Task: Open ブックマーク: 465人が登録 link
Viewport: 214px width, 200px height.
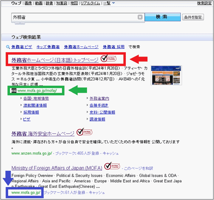Action: click(x=77, y=153)
